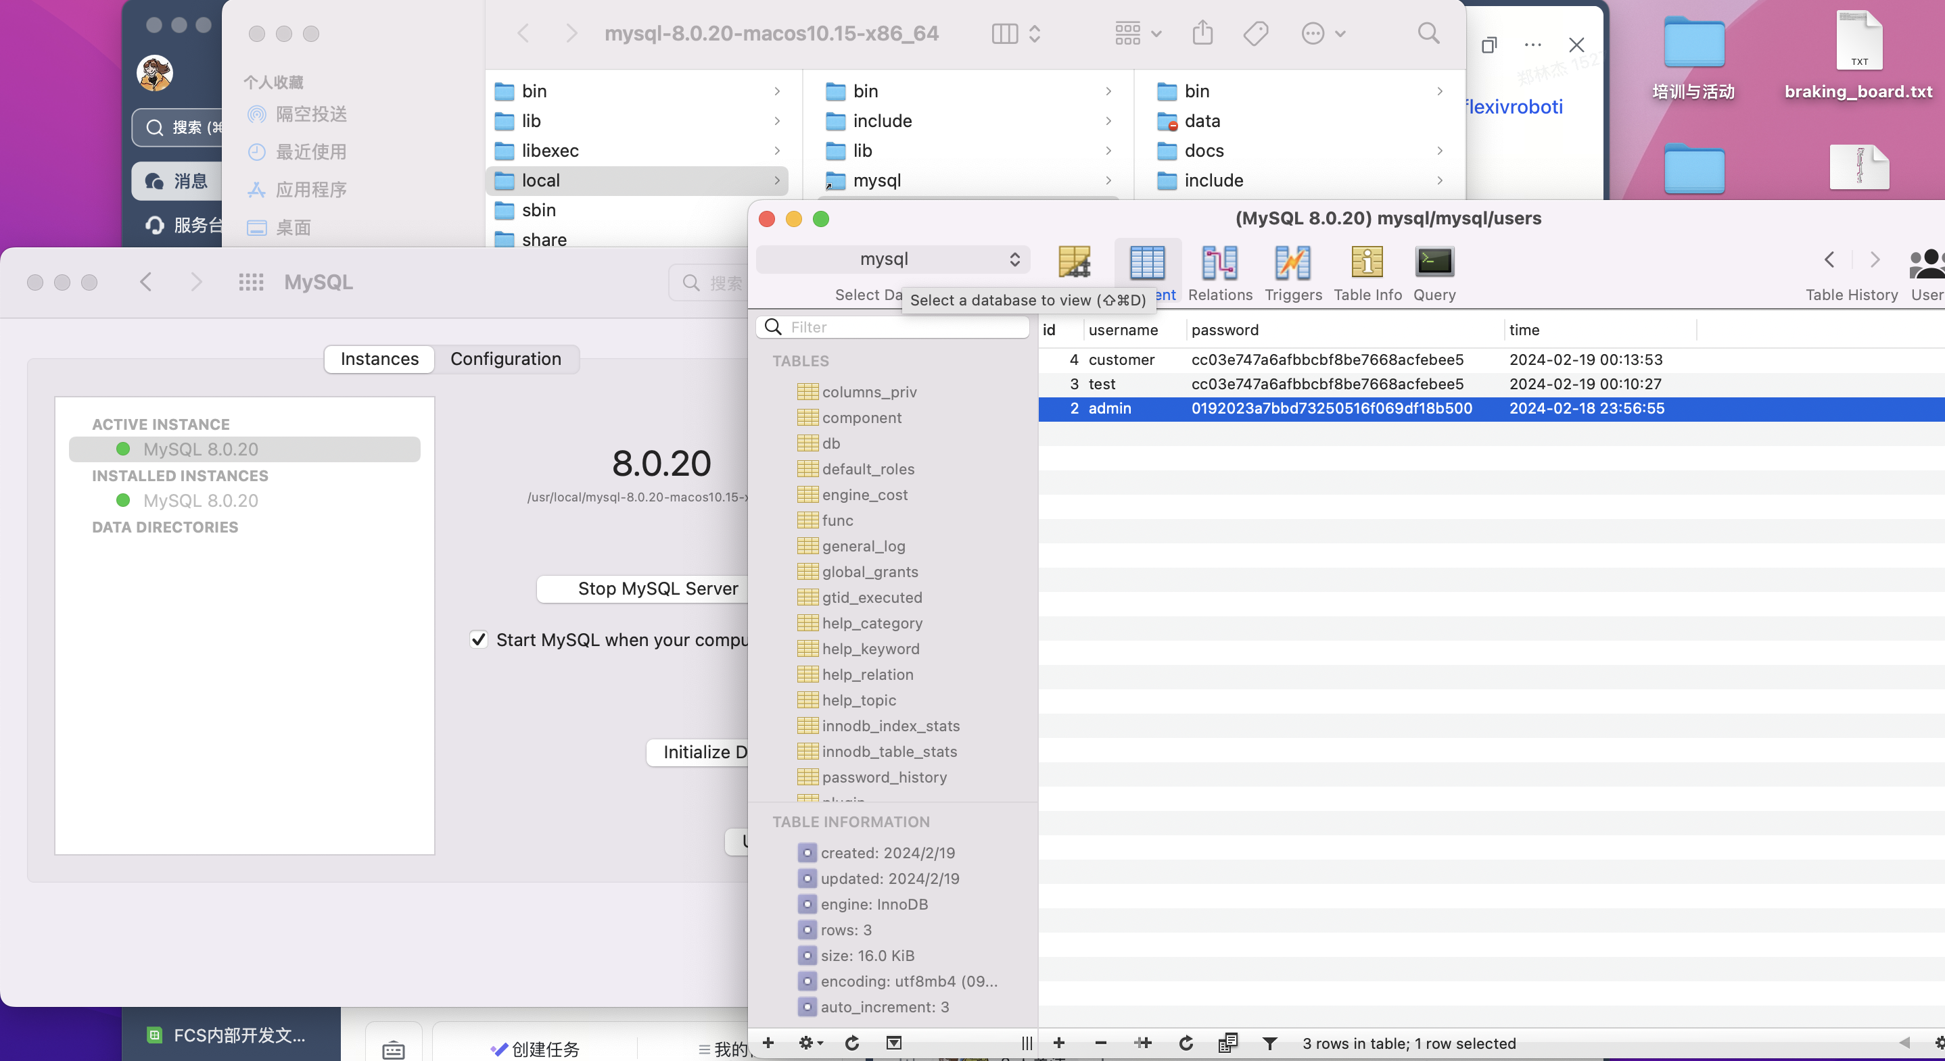This screenshot has height=1061, width=1945.
Task: Sort by the password column header
Action: click(x=1346, y=330)
